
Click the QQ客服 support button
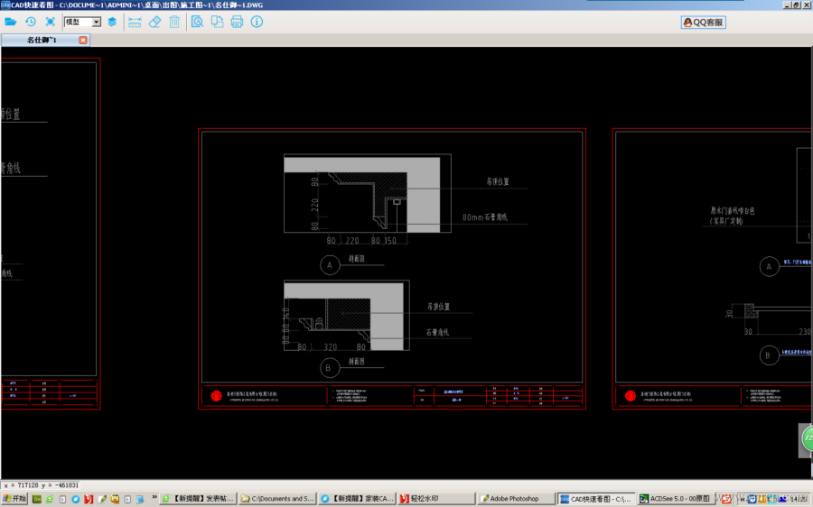(x=704, y=23)
